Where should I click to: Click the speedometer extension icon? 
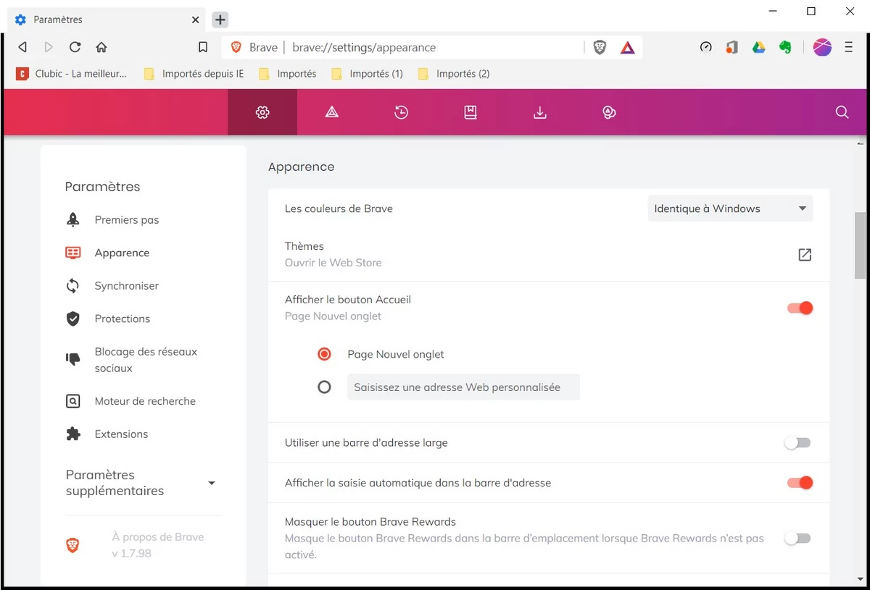705,47
